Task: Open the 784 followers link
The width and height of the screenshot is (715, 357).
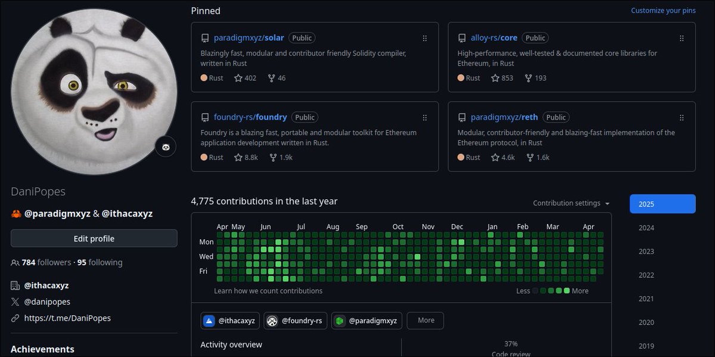Action: (x=46, y=262)
